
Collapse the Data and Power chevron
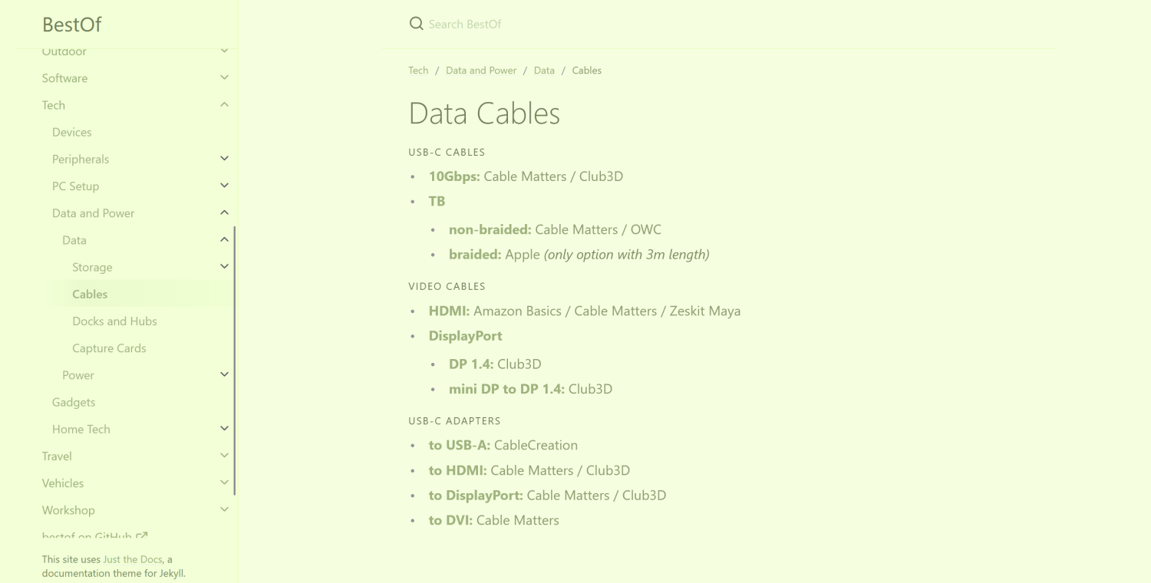point(224,212)
